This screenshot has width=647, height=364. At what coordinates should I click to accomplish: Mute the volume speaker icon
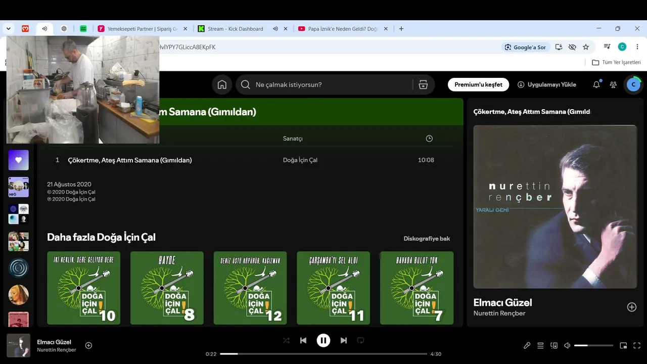pos(567,346)
